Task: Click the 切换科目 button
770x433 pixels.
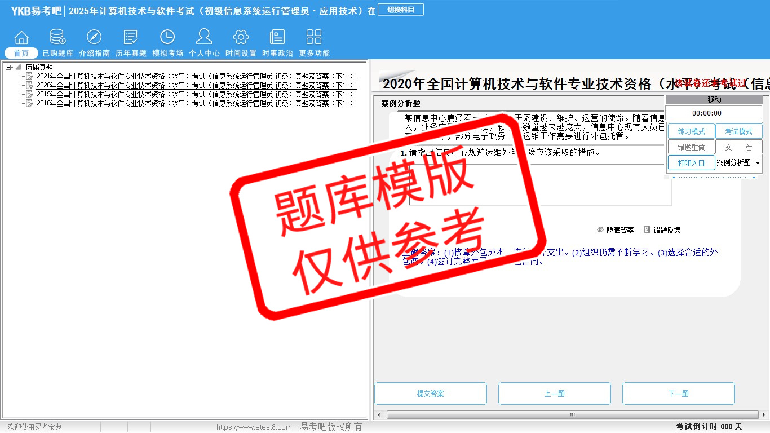Action: click(x=401, y=10)
